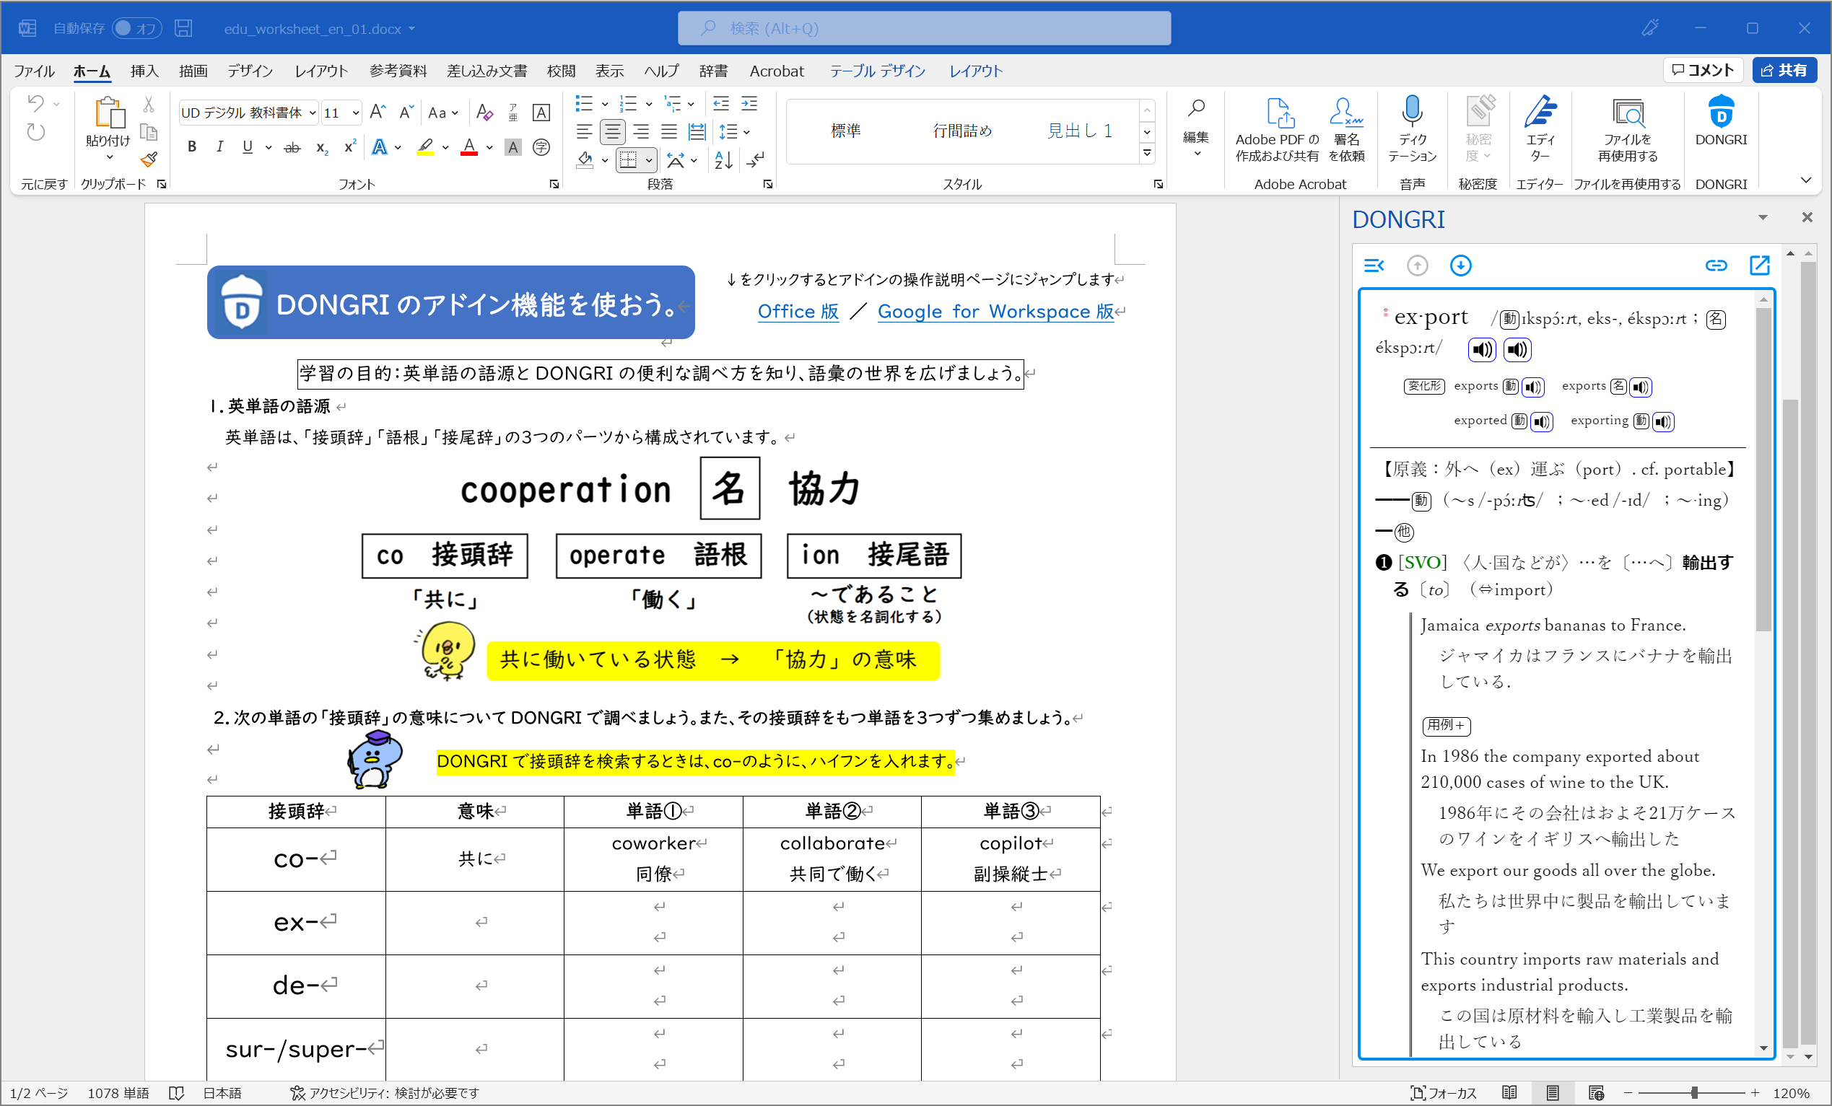Viewport: 1832px width, 1106px height.
Task: Open the Editor pen tool
Action: [1540, 128]
